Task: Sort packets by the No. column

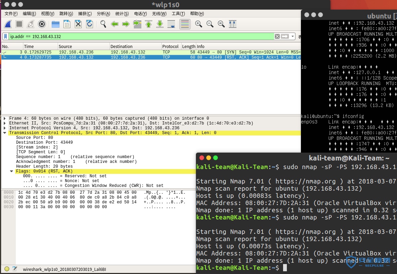Action: pyautogui.click(x=12, y=46)
